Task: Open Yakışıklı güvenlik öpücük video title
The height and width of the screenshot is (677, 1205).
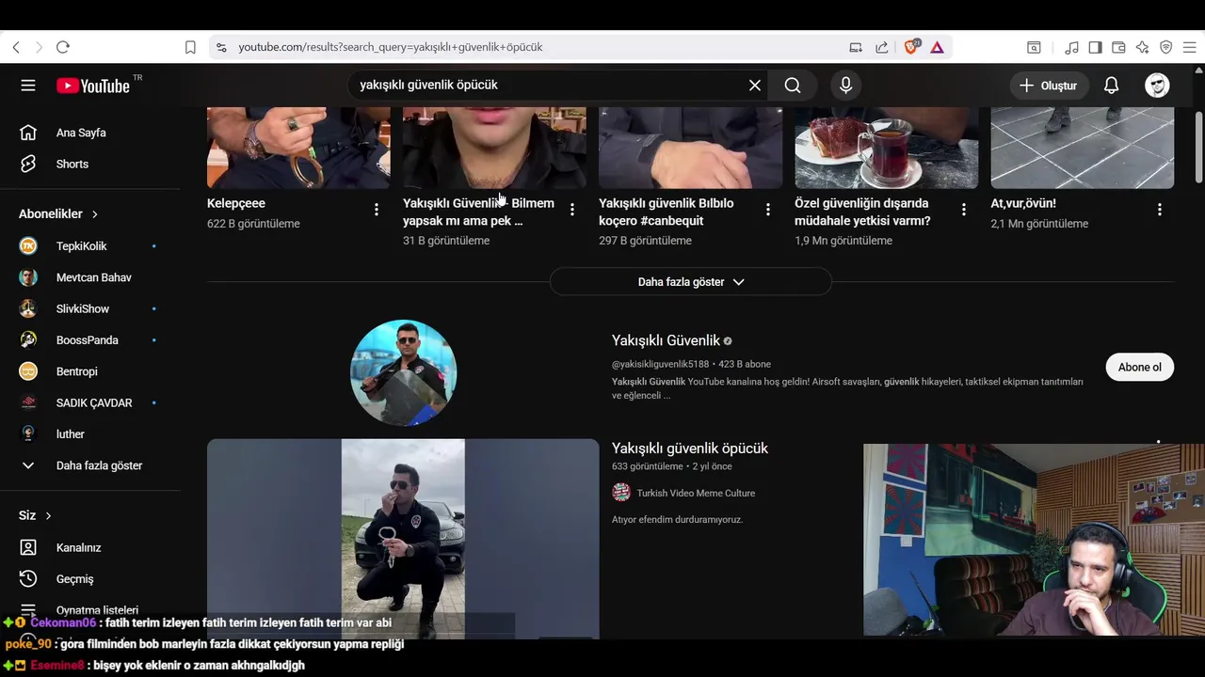Action: click(x=690, y=449)
